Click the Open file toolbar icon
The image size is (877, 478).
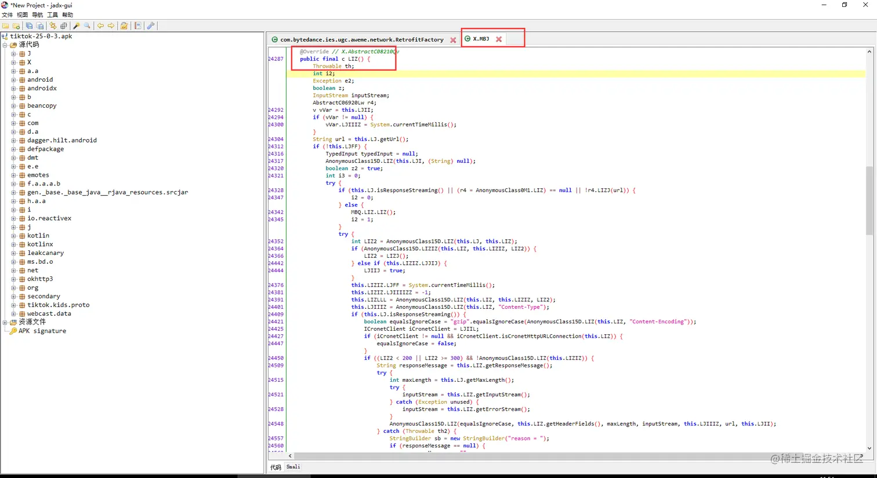[6, 26]
